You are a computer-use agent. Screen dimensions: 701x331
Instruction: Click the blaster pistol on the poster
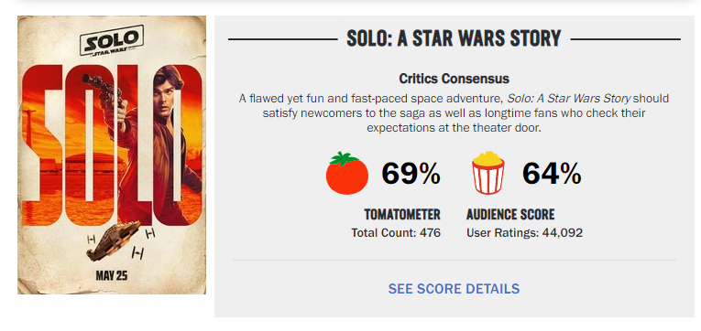coord(101,86)
